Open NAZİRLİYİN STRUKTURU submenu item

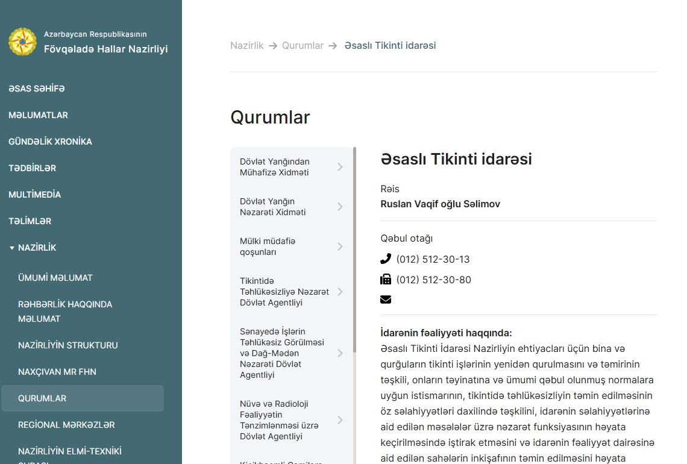point(68,345)
